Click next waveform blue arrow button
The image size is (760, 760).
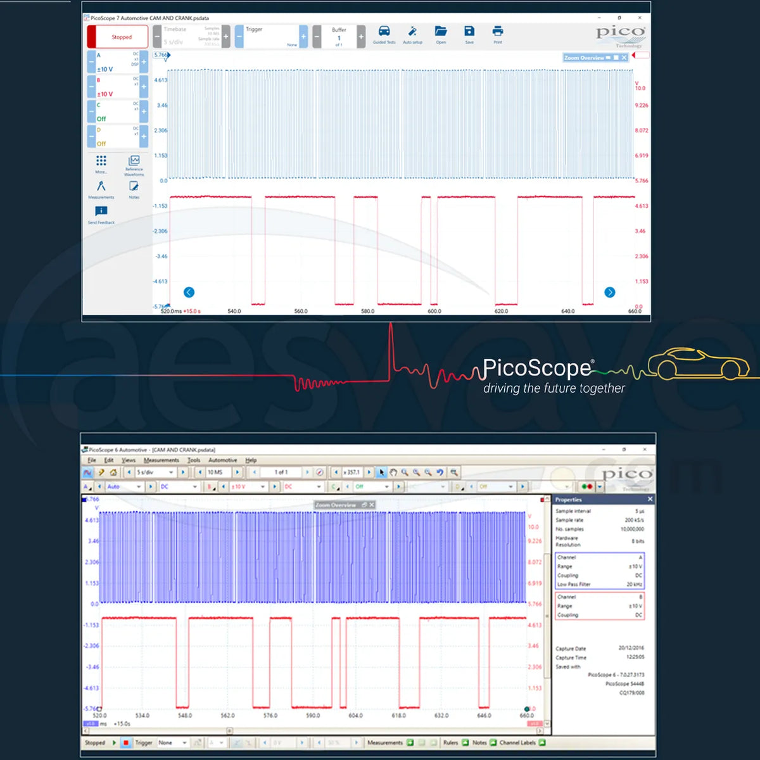(x=609, y=292)
